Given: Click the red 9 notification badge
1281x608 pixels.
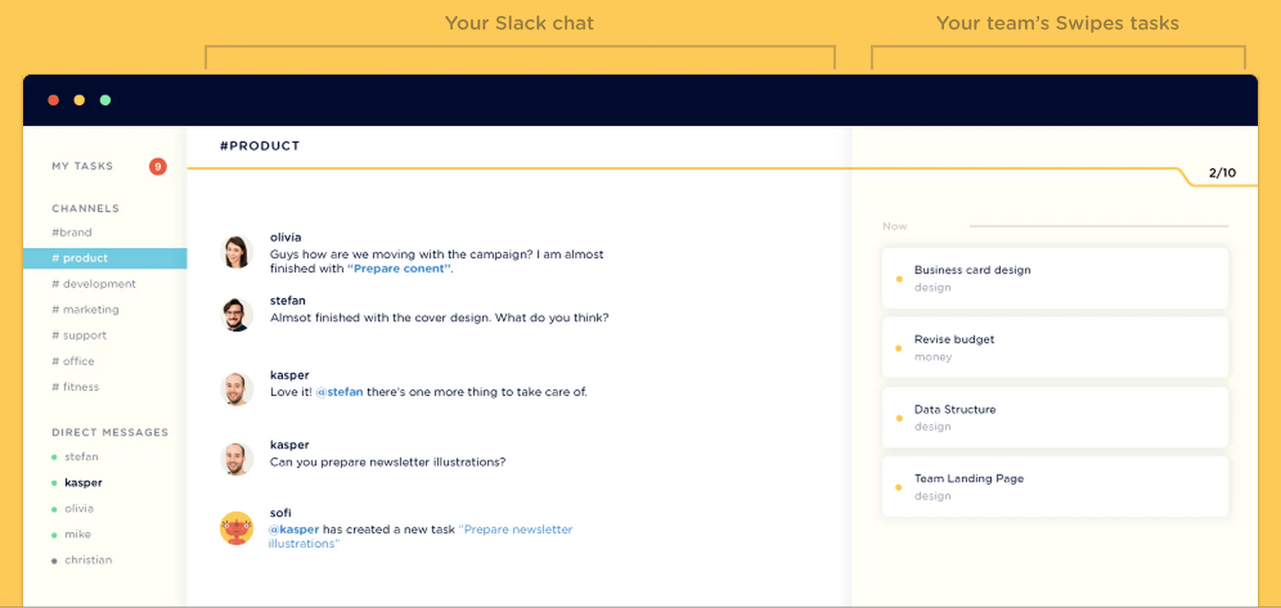Looking at the screenshot, I should (158, 166).
